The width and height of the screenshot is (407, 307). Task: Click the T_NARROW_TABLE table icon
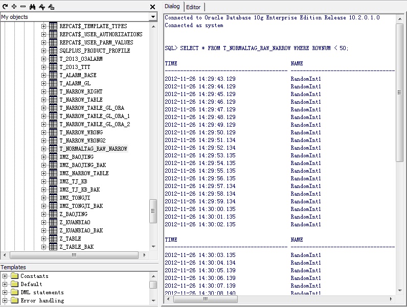53,100
